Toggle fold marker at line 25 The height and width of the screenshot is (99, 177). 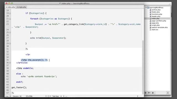(x=10, y=32)
